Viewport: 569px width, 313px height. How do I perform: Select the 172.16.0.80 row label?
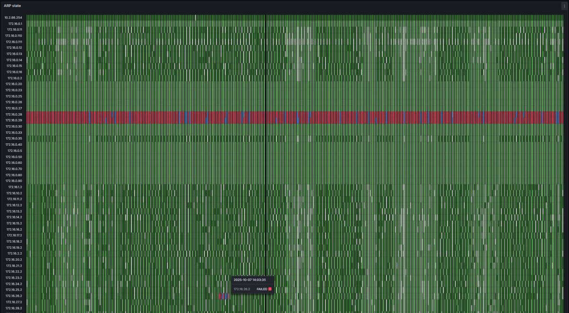[14, 175]
